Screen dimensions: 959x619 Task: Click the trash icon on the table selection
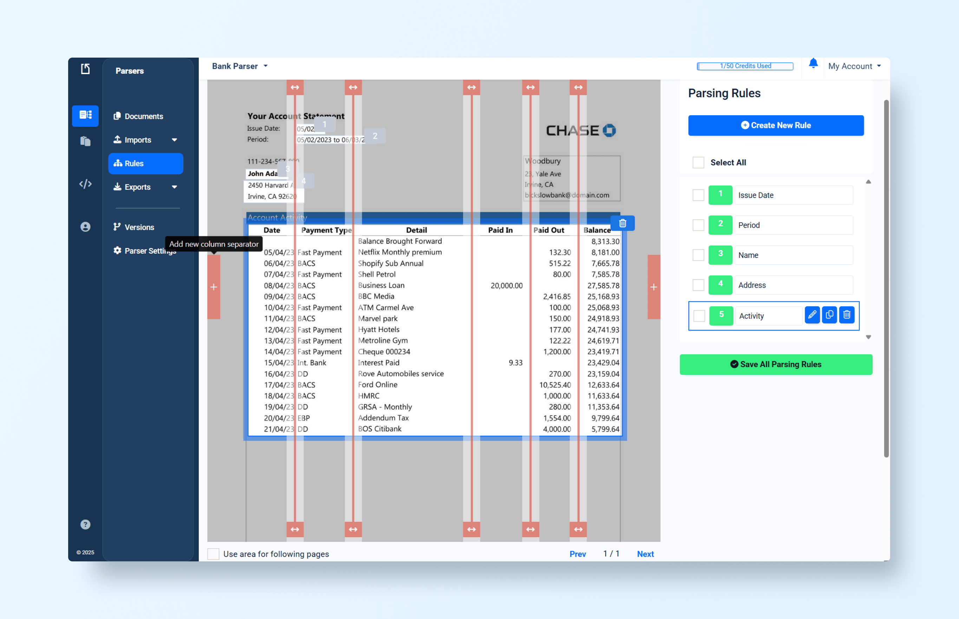(622, 223)
